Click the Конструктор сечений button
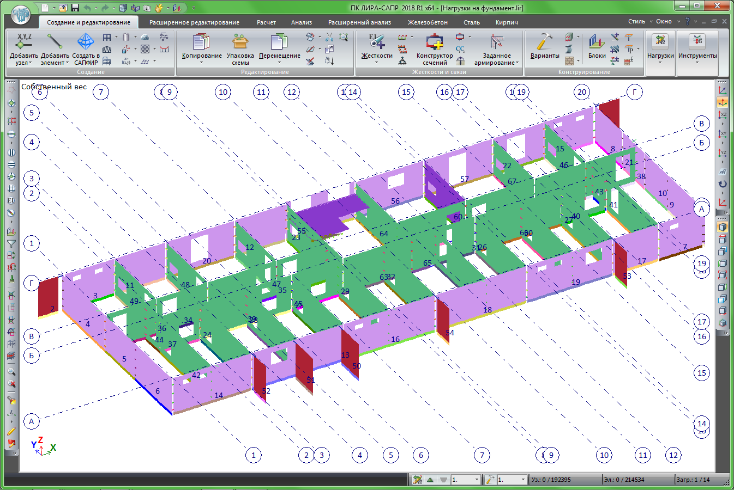Screen dimensions: 734x490 [435, 49]
